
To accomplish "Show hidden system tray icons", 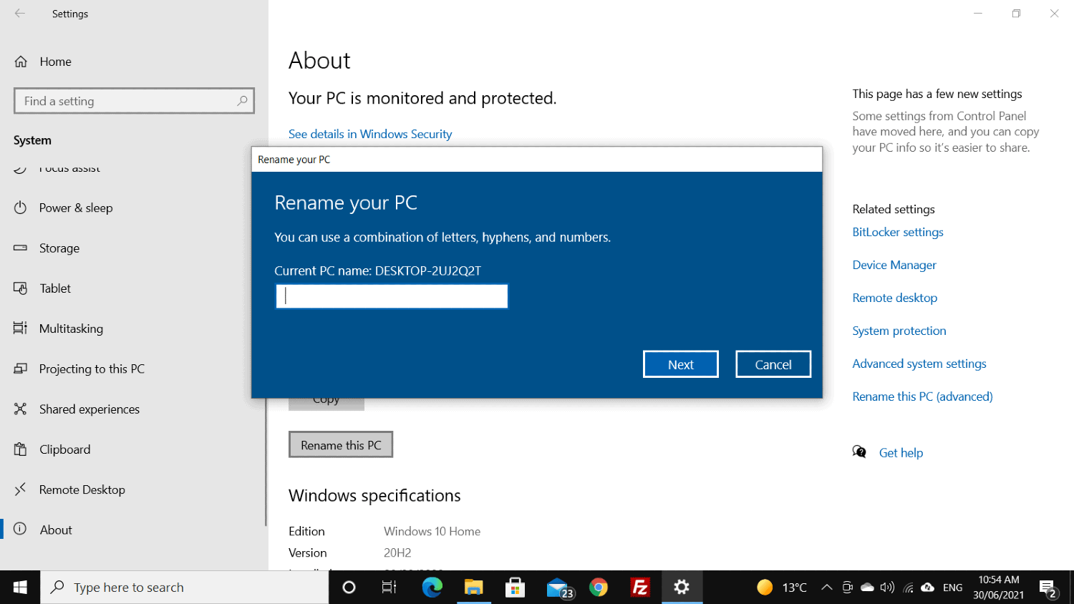I will coord(826,588).
